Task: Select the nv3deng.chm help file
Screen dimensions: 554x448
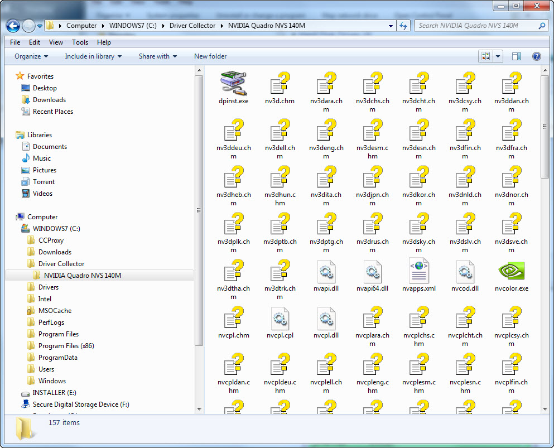Action: click(x=326, y=131)
